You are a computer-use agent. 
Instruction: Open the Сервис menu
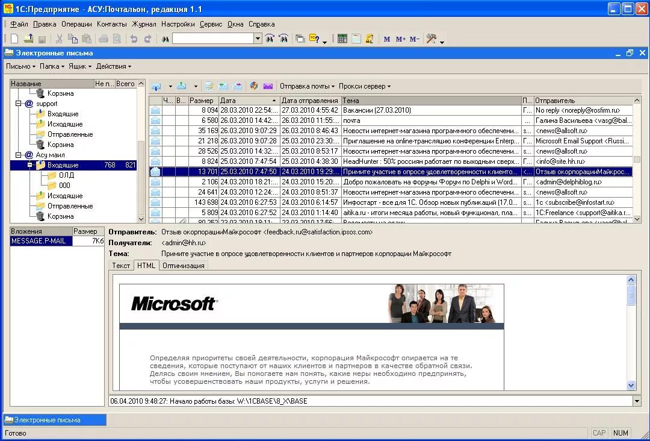(211, 24)
